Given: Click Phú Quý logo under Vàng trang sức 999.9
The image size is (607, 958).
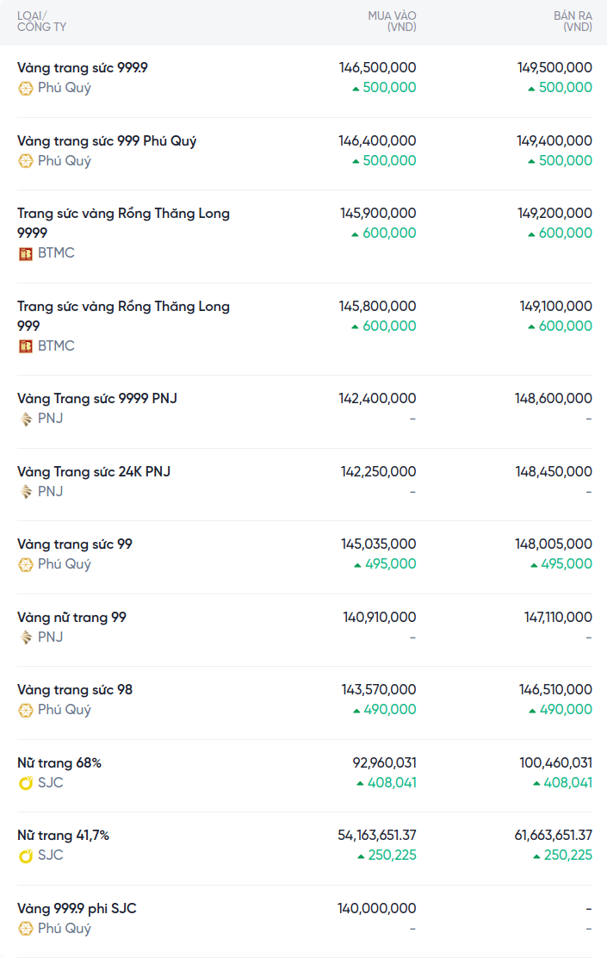Looking at the screenshot, I should pyautogui.click(x=26, y=88).
